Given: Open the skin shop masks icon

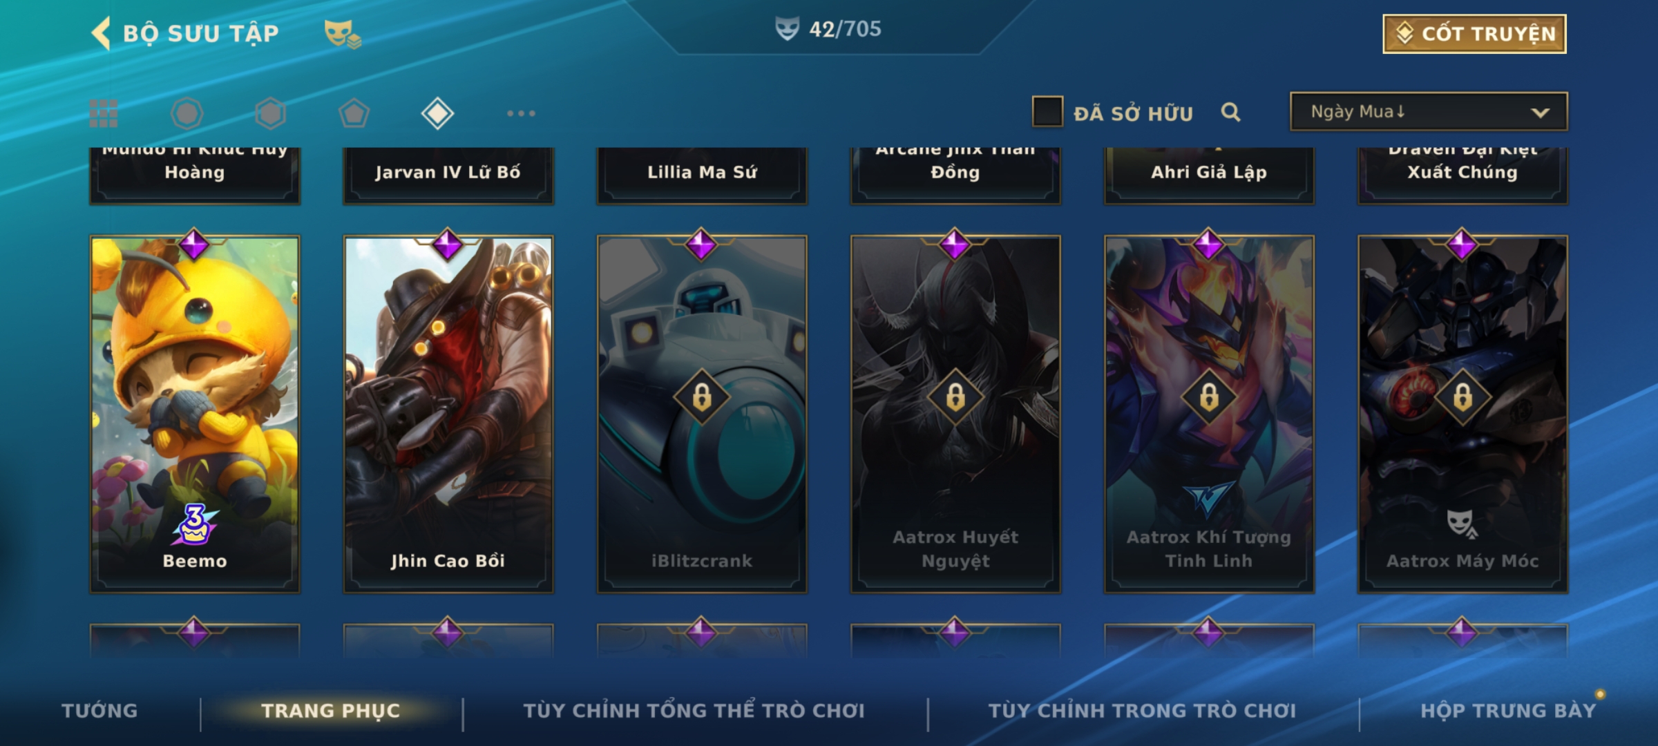Looking at the screenshot, I should (343, 34).
